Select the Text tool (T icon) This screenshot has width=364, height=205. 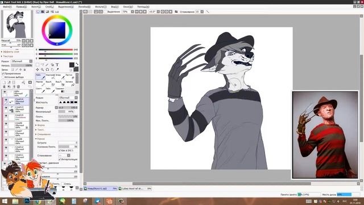(x=57, y=65)
